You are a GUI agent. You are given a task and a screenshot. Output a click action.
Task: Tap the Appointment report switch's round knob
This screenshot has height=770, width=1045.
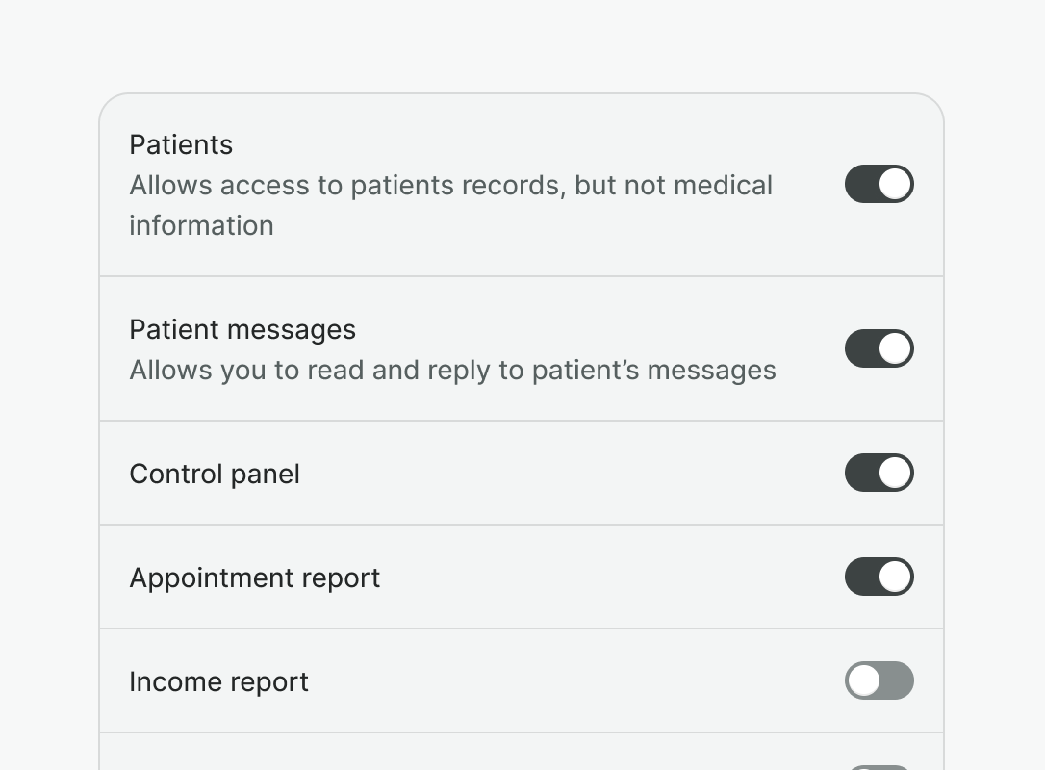point(895,577)
